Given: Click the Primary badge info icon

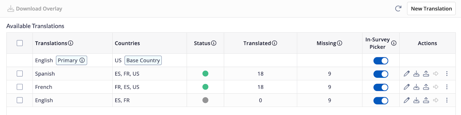Looking at the screenshot, I should tap(82, 60).
